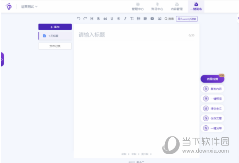Click the undo arrow icon

[78, 19]
